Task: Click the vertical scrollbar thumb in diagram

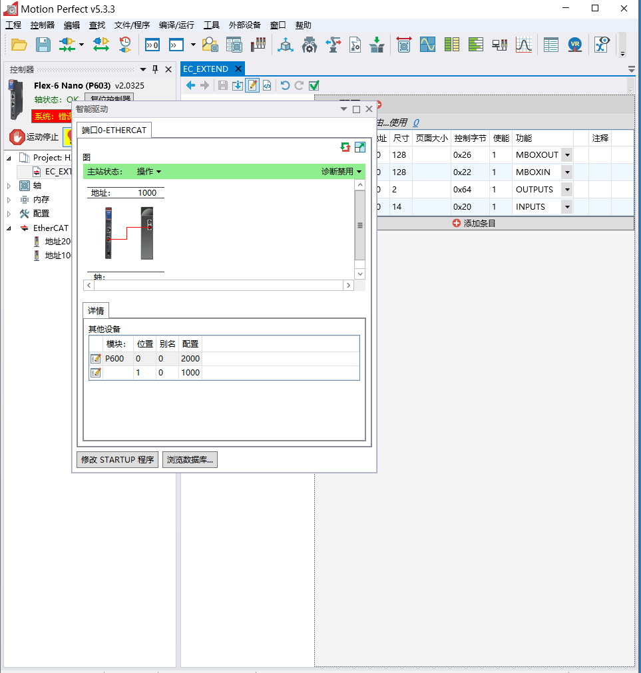Action: (x=360, y=226)
